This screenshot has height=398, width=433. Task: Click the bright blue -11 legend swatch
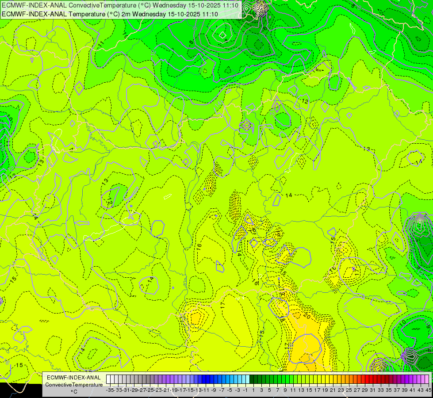pos(203,379)
